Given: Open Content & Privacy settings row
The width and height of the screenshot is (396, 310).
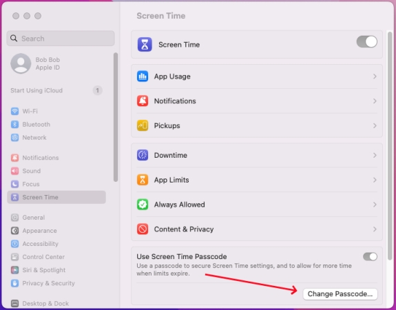Looking at the screenshot, I should coord(257,229).
